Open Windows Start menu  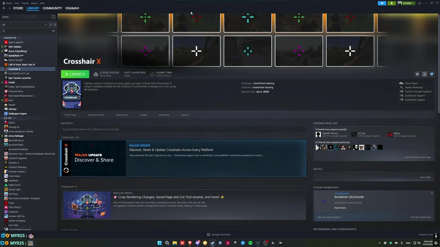tap(159, 243)
